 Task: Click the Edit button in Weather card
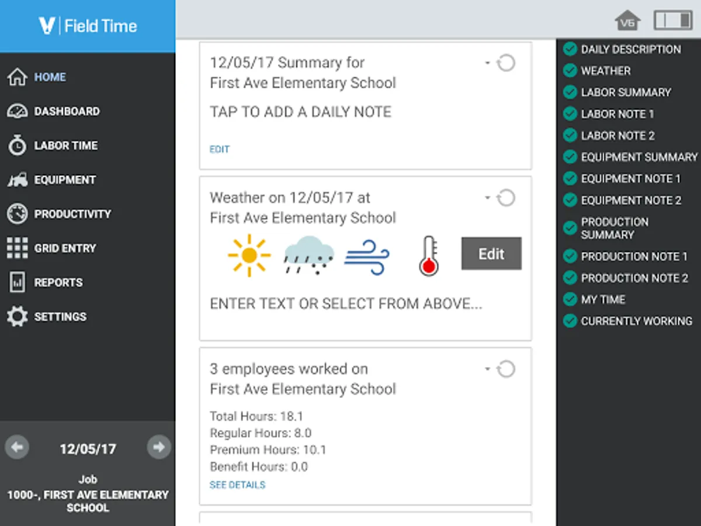(x=491, y=254)
